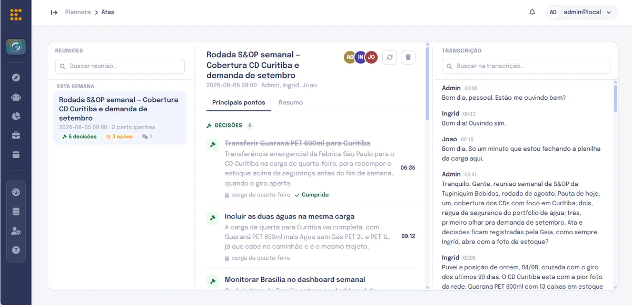Screen dimensions: 632x305
Task: Click the JO participant avatar
Action: point(371,57)
